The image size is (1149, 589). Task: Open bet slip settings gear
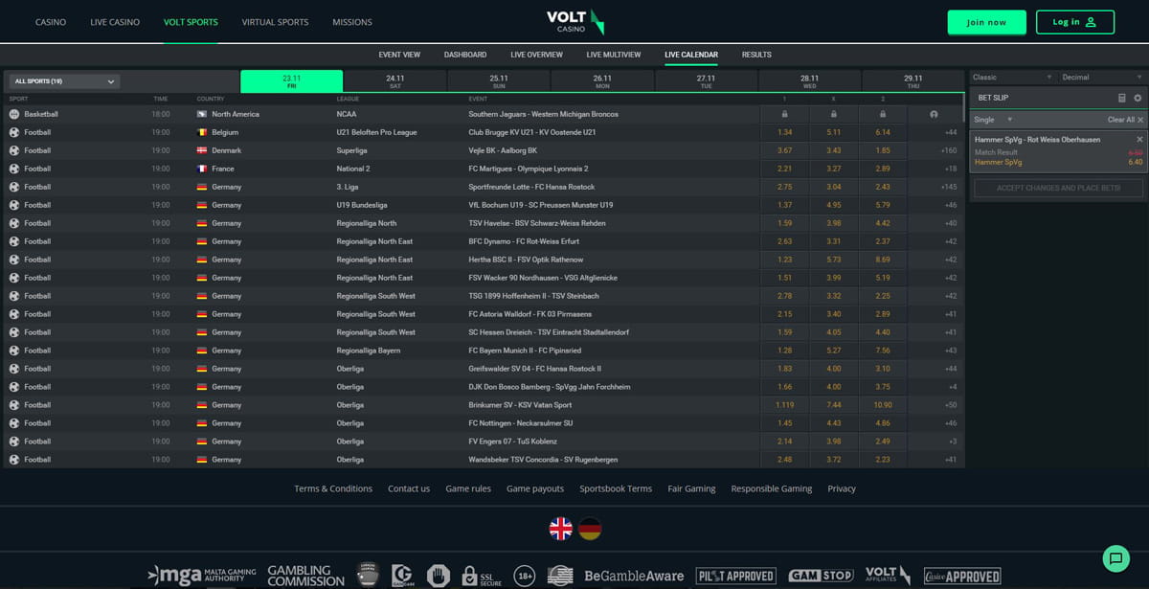coord(1138,98)
